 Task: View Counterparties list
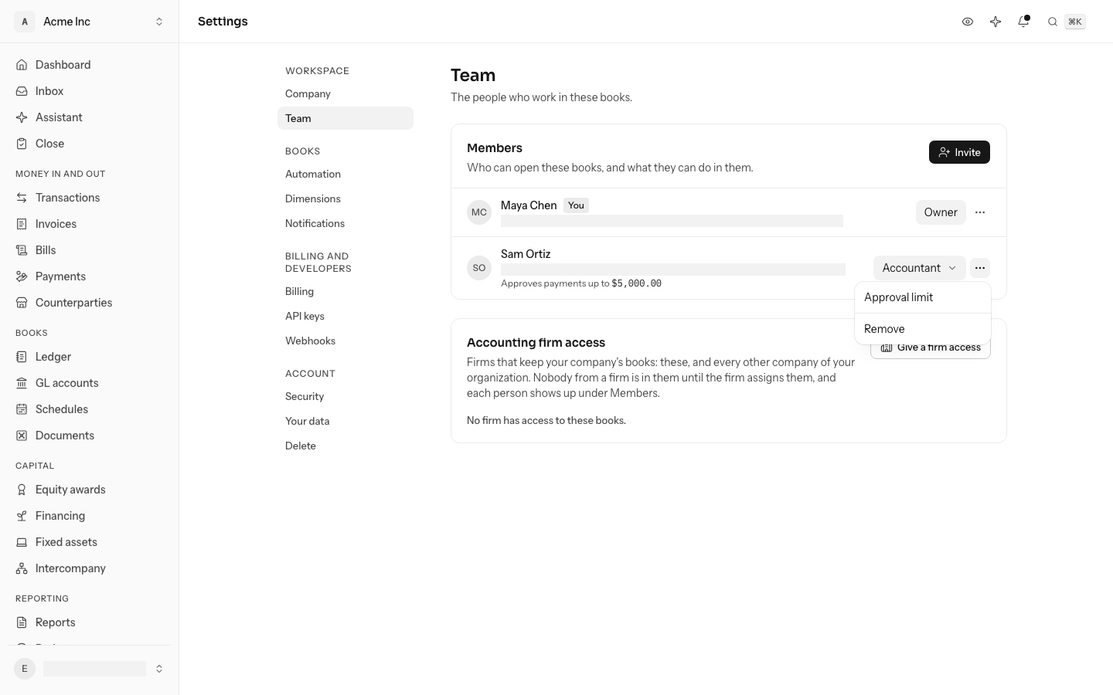89,303
